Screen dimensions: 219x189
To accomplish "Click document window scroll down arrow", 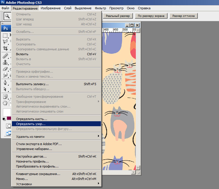I will [x=138, y=168].
